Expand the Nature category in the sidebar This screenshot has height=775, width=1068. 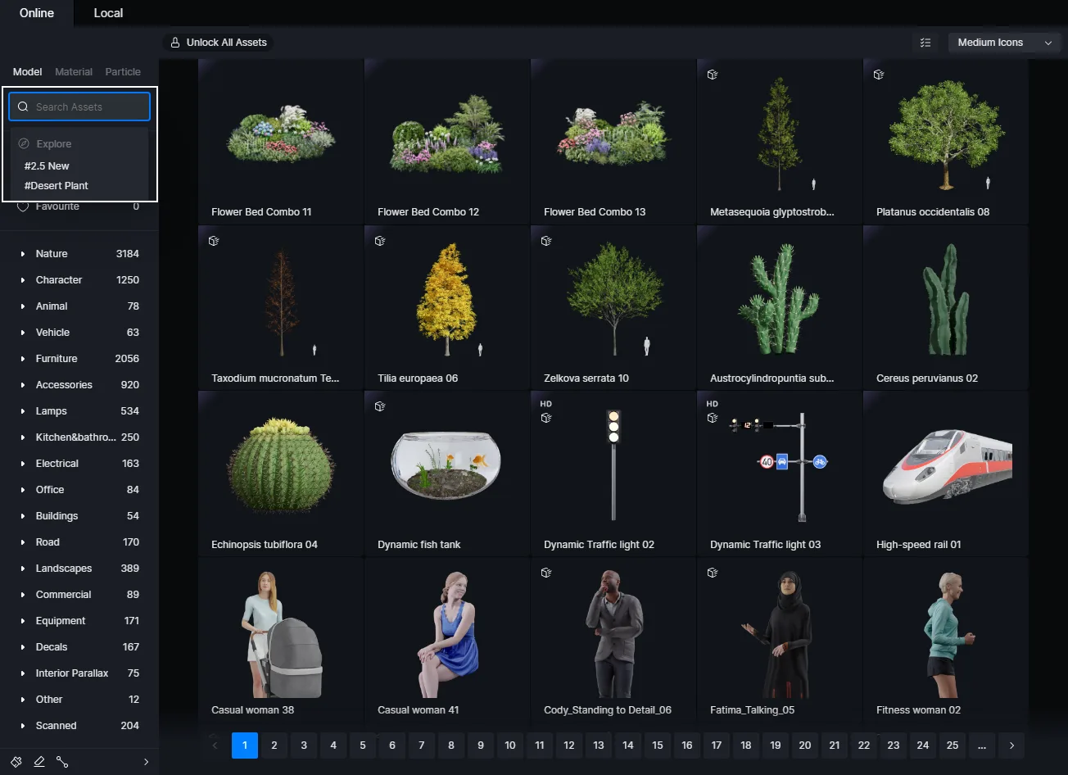pos(22,253)
